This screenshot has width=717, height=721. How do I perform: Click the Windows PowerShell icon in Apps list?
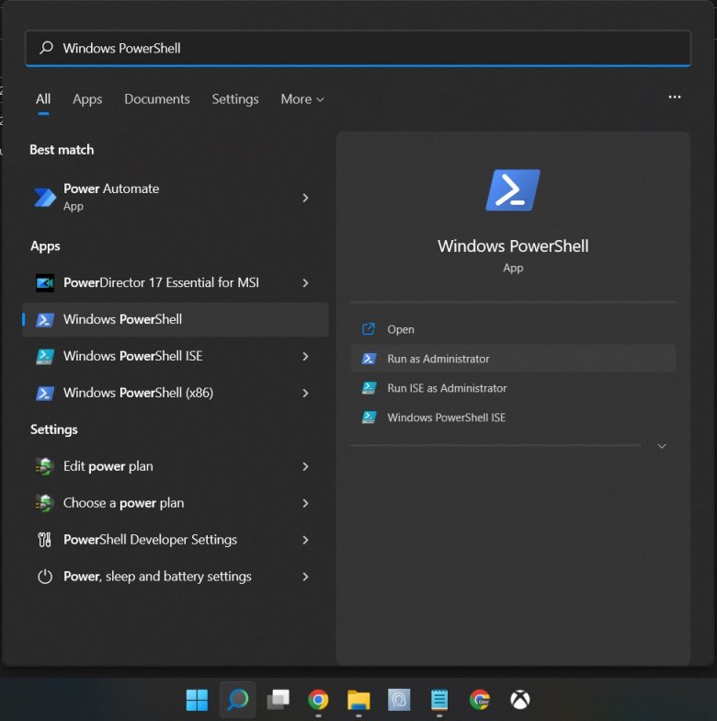(45, 320)
